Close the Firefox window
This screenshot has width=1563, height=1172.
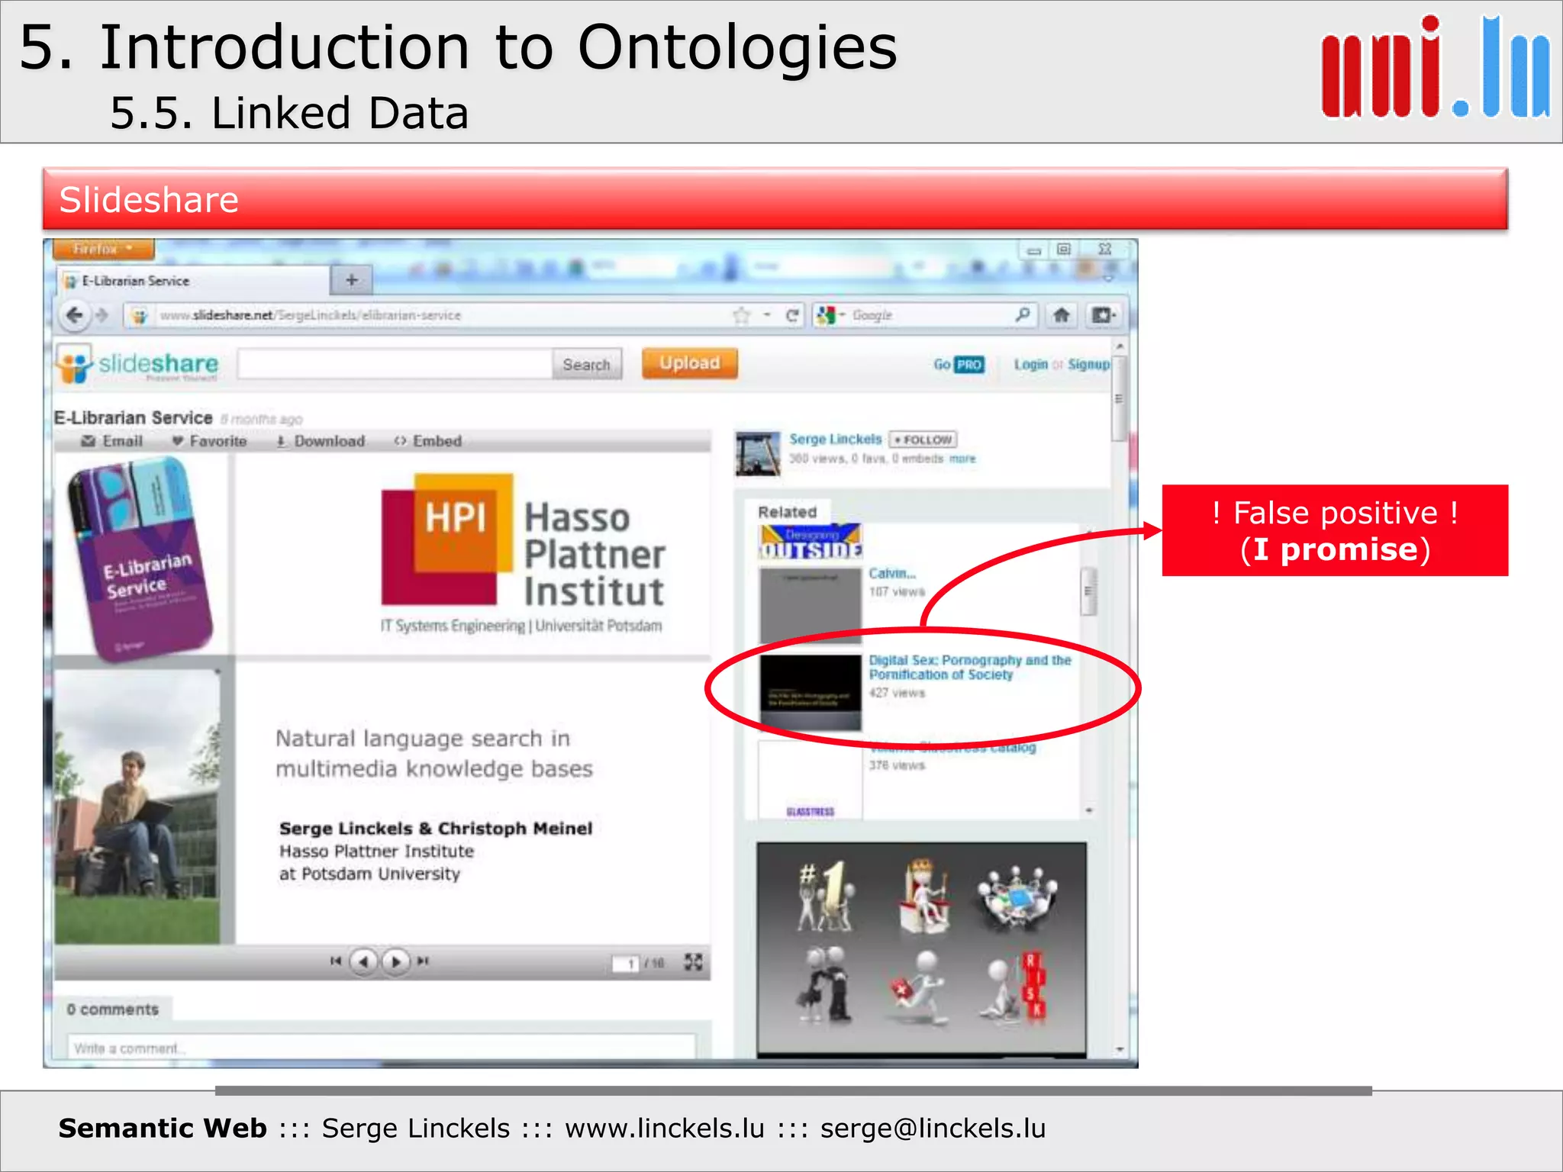tap(1105, 250)
